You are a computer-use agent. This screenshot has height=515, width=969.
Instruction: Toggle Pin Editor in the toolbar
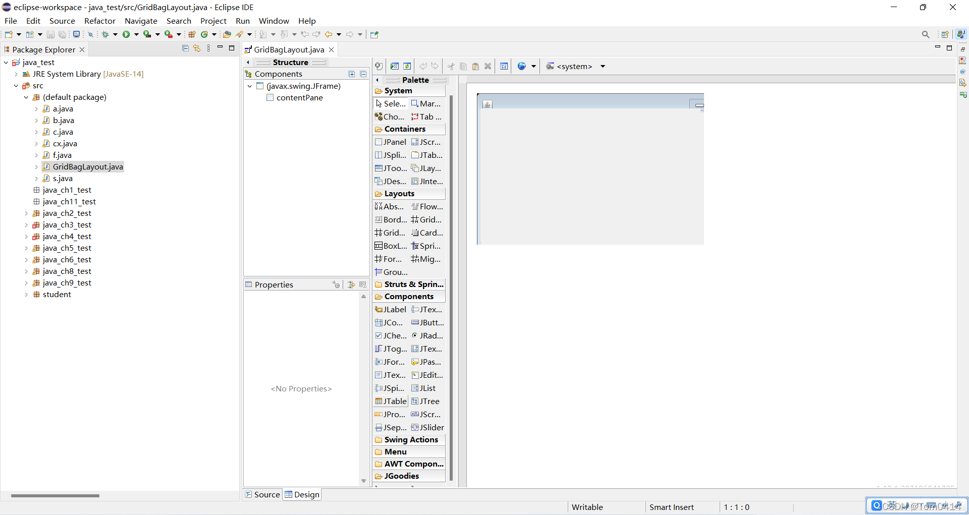(374, 34)
